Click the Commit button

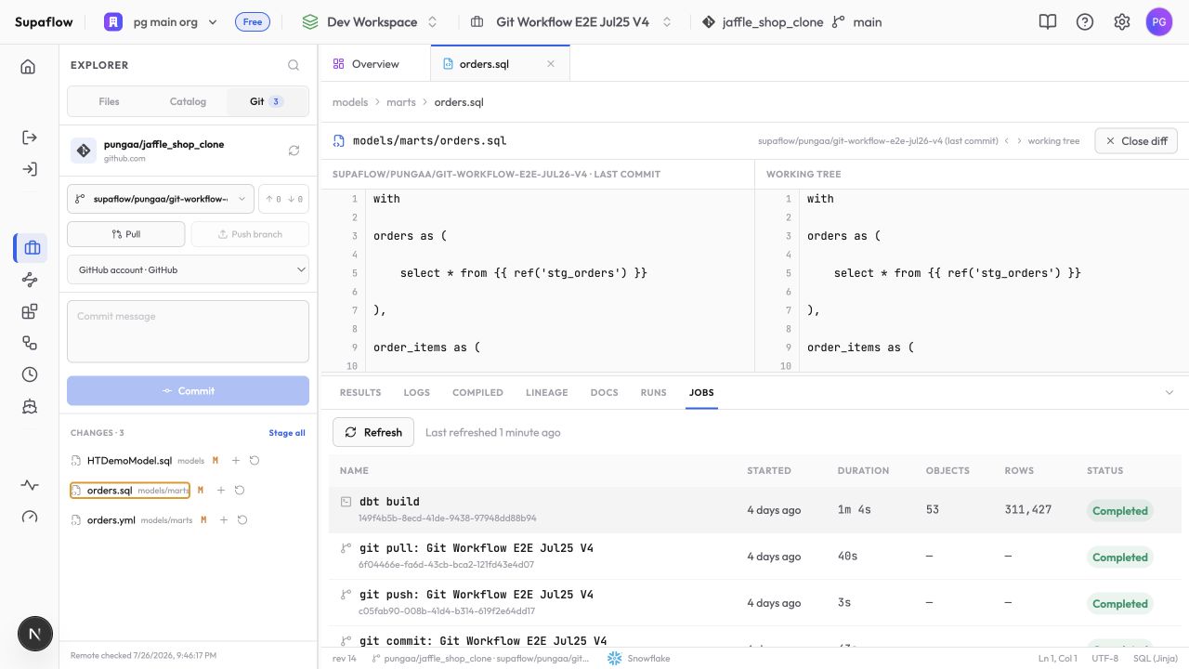coord(188,391)
